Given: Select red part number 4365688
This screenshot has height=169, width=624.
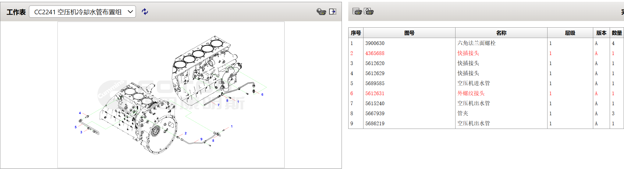Looking at the screenshot, I should click(375, 53).
